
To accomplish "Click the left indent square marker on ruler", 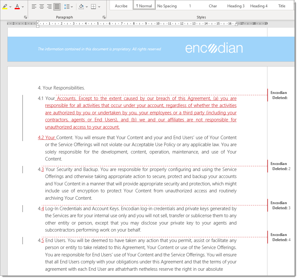I will point(38,26).
